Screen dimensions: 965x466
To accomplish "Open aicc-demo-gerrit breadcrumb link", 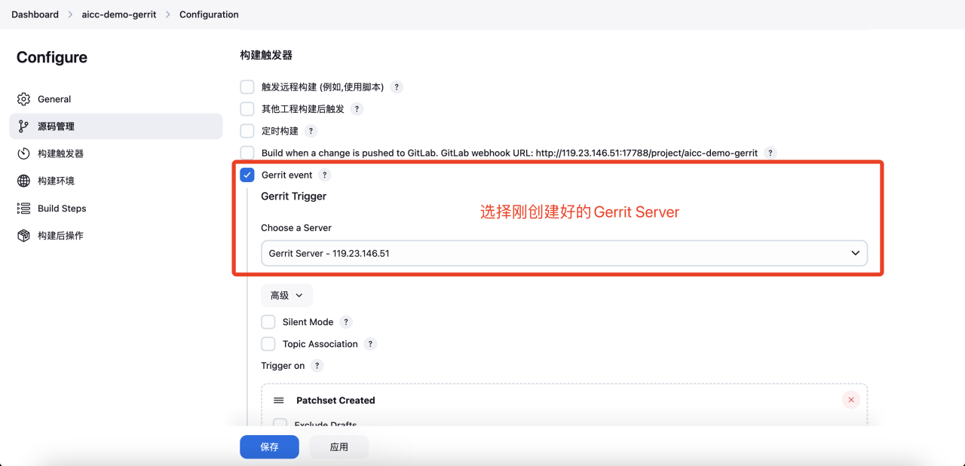I will [119, 14].
